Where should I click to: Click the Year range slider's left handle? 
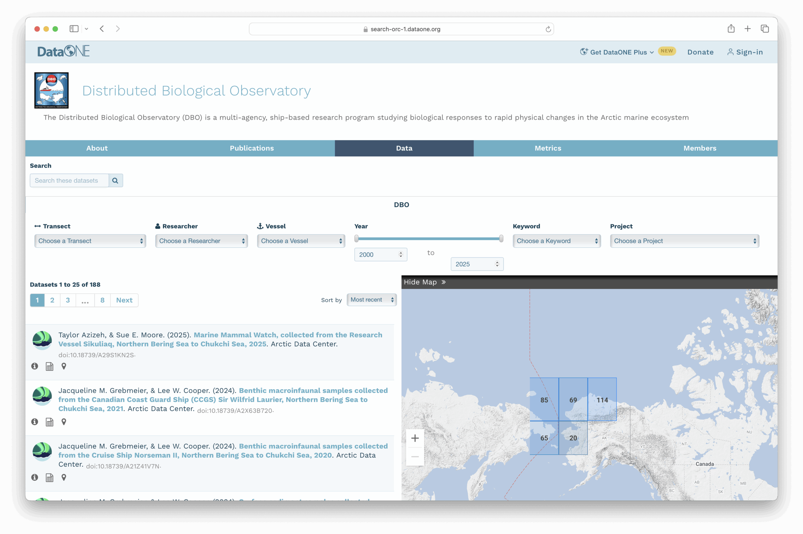(x=357, y=239)
